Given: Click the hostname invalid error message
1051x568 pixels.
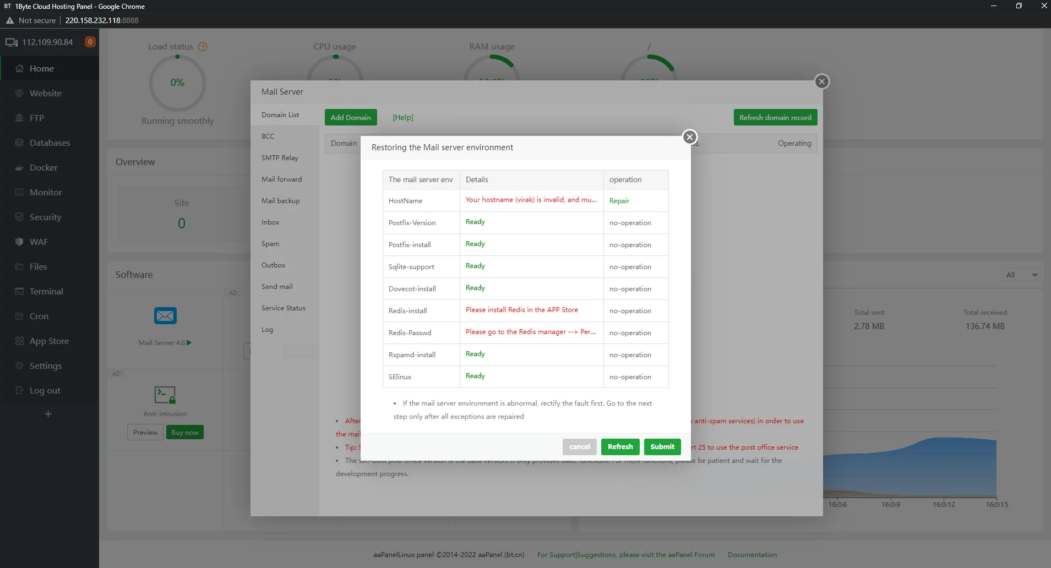Looking at the screenshot, I should (x=531, y=200).
